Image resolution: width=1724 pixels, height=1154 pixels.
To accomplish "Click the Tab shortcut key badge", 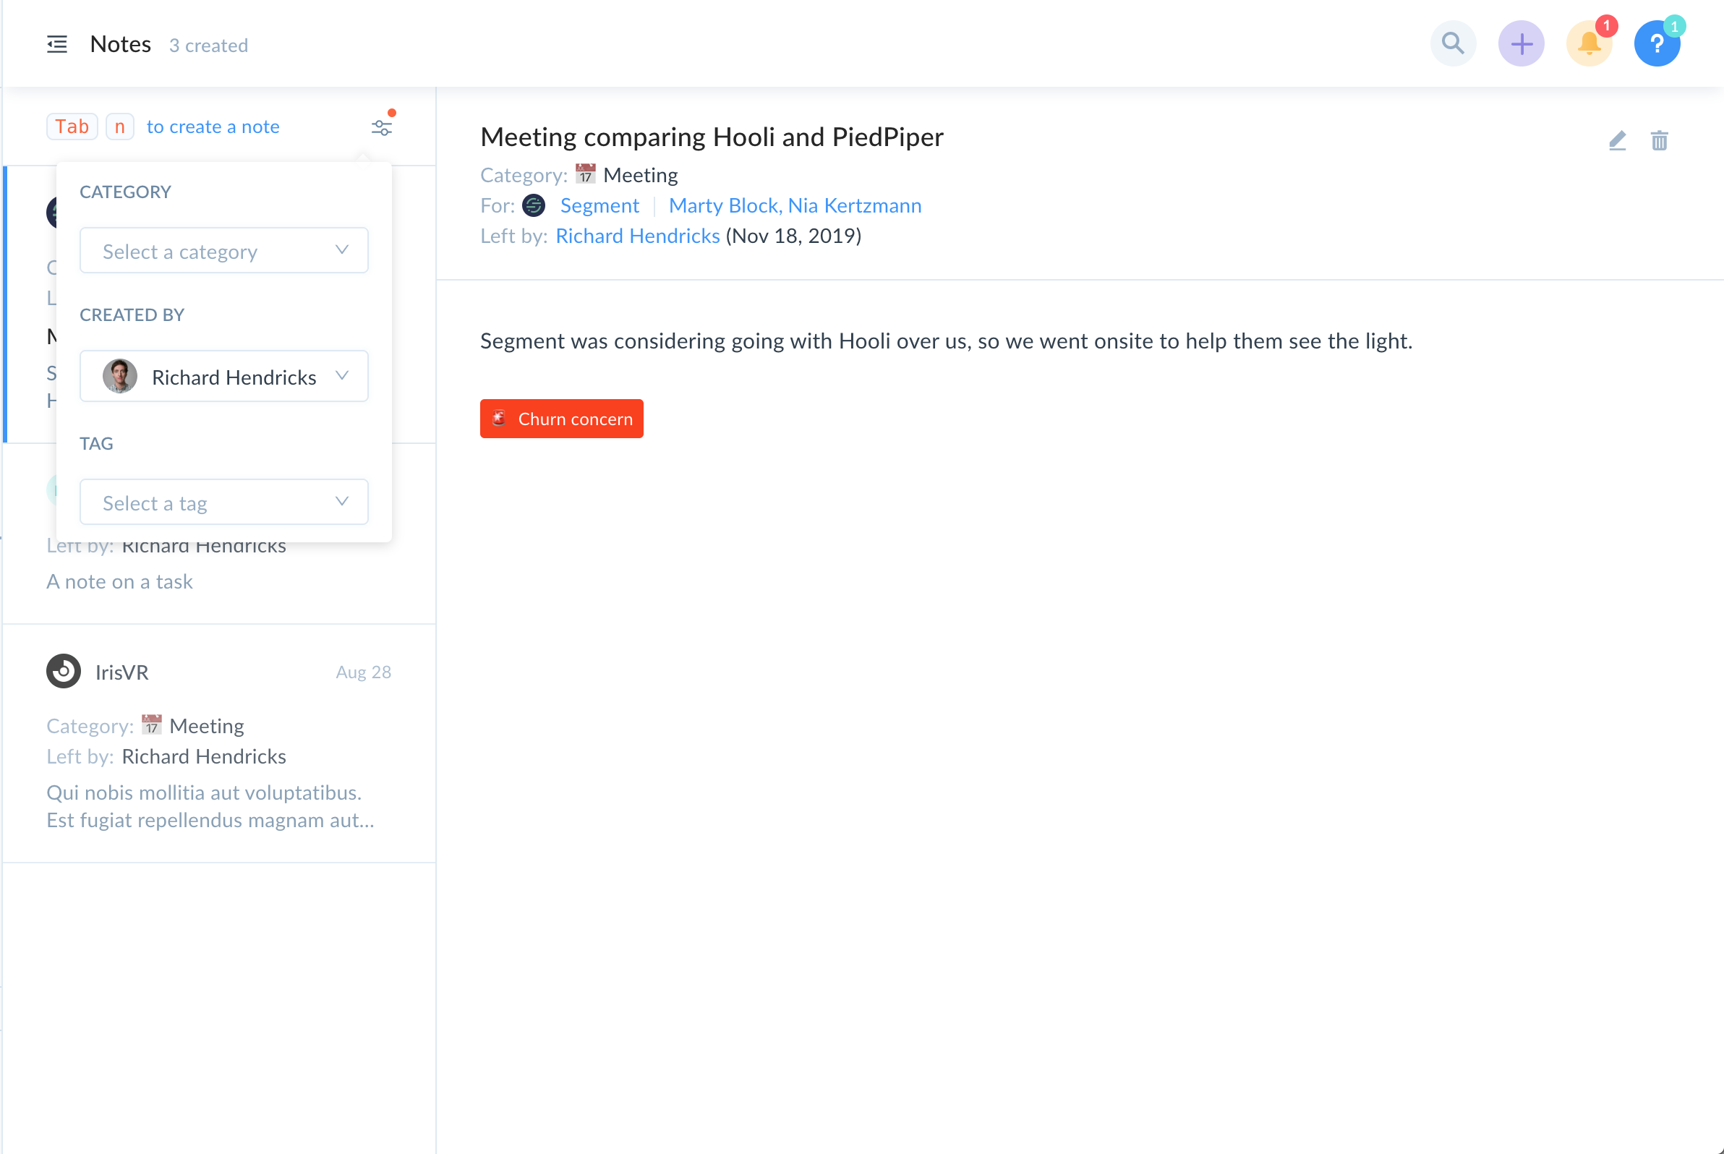I will tap(72, 127).
